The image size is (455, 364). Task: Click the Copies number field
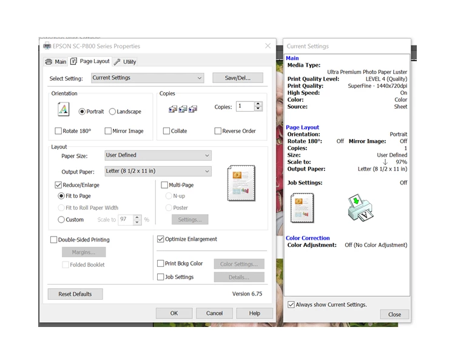[x=245, y=106]
